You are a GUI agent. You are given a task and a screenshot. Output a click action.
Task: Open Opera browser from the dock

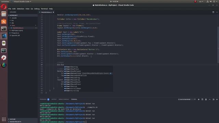[x=4, y=7]
